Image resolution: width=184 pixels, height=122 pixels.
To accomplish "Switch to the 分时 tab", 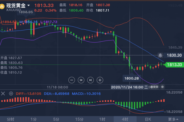I will pyautogui.click(x=11, y=119).
